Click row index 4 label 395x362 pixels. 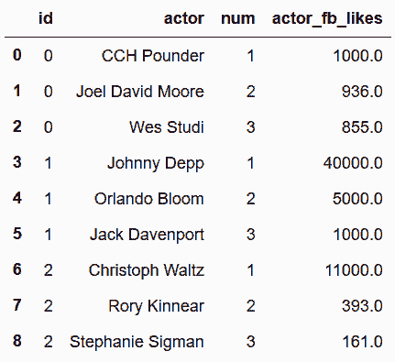click(x=17, y=198)
